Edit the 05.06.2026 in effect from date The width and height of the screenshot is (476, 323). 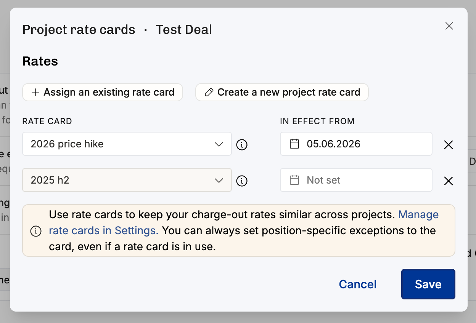pos(356,144)
